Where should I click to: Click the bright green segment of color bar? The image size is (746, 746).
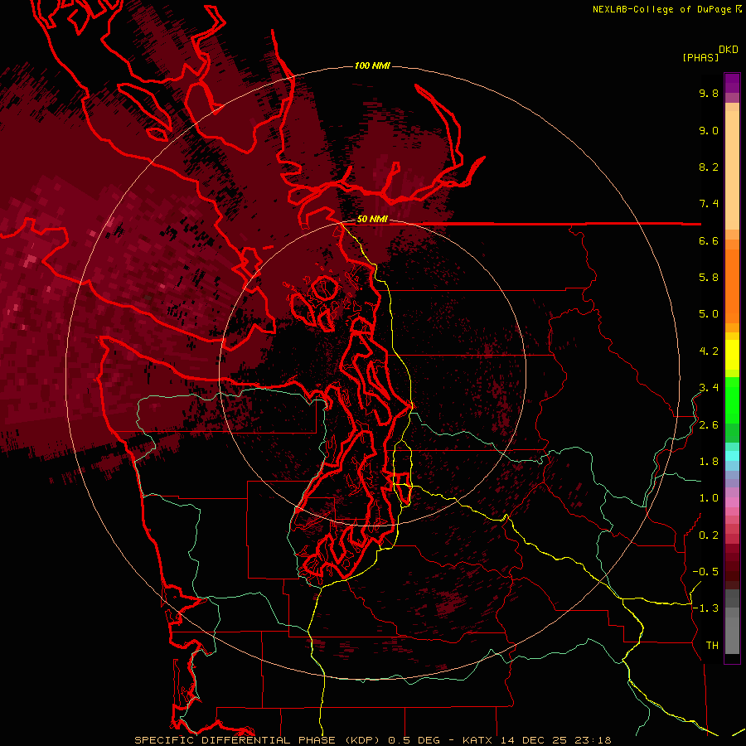click(732, 400)
